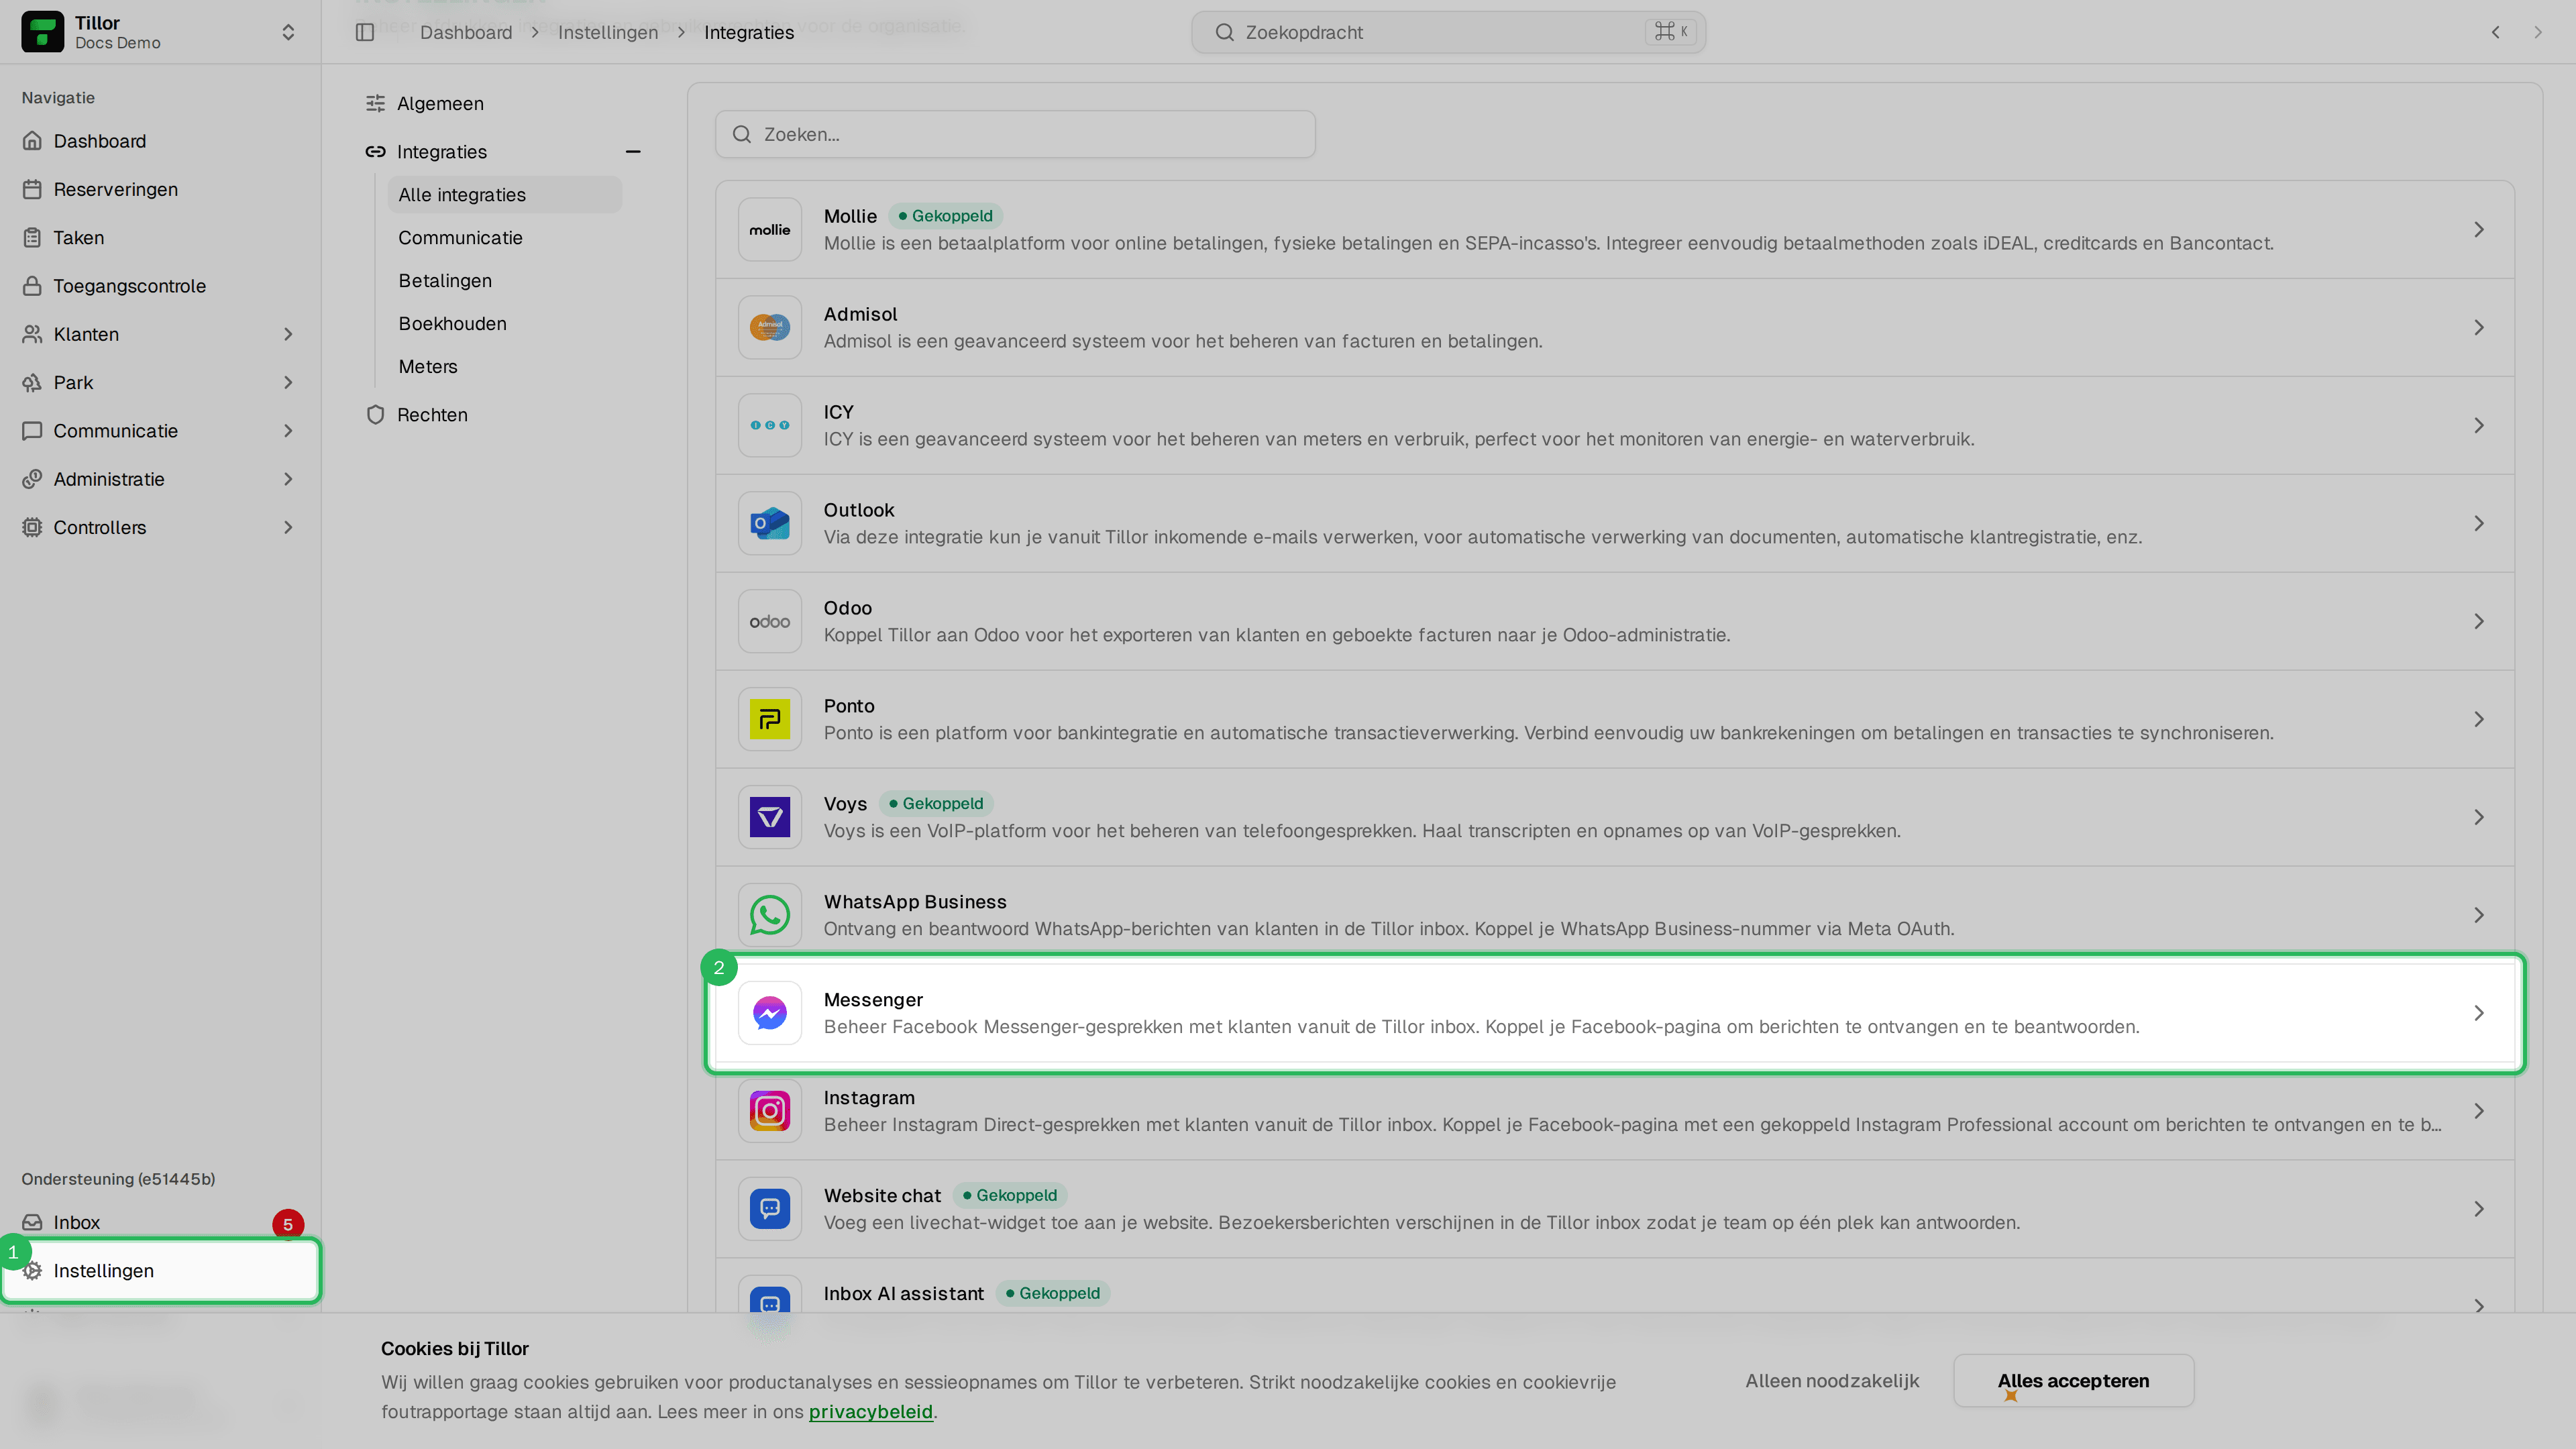
Task: Focus the Zoekopdracht global search bar
Action: [1448, 32]
